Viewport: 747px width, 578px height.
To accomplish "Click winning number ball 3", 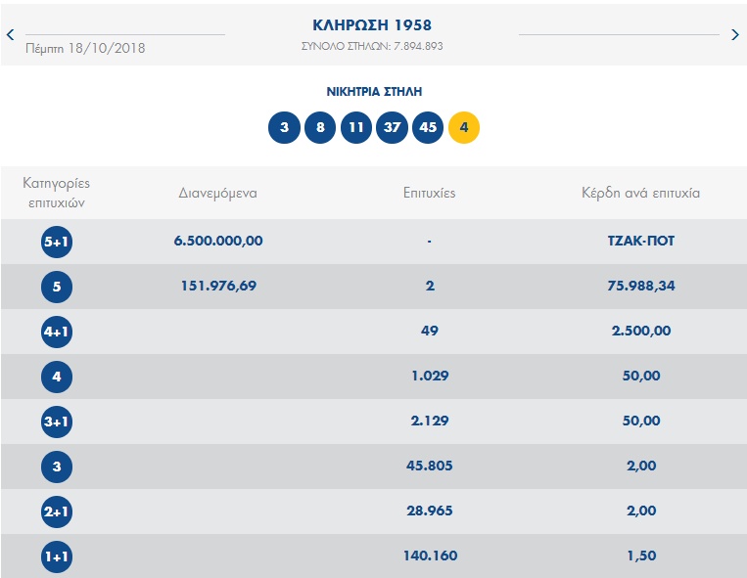I will [x=284, y=128].
